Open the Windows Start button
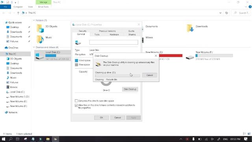Screen dimensions: 252x142 (4, 139)
